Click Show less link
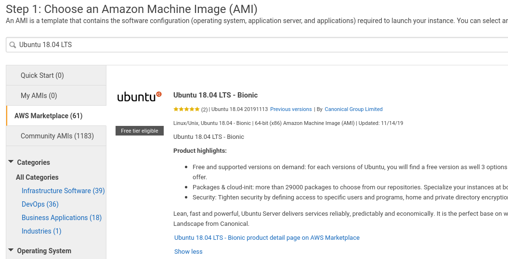Screen dimensions: 508x259 pyautogui.click(x=188, y=252)
